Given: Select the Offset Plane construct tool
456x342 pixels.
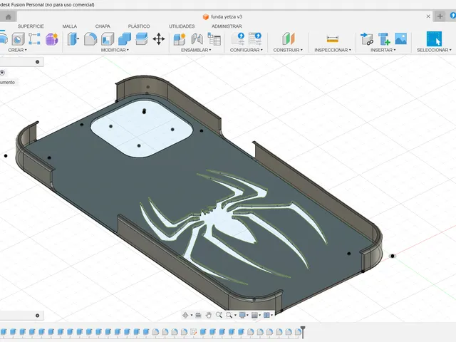Looking at the screenshot, I should (x=288, y=39).
